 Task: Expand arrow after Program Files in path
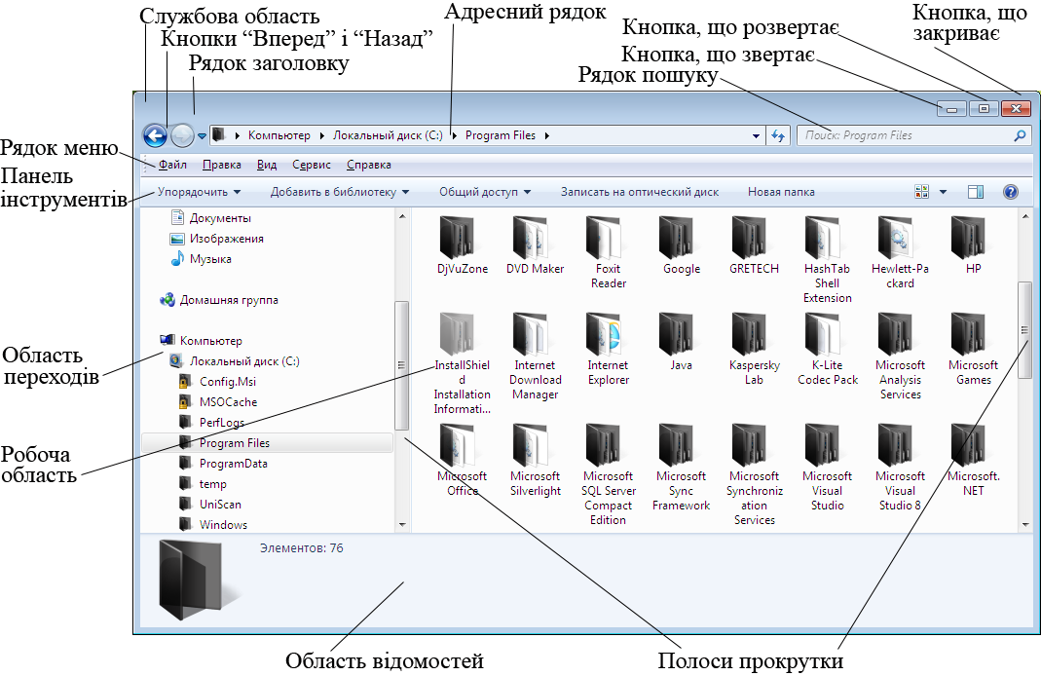pos(546,135)
